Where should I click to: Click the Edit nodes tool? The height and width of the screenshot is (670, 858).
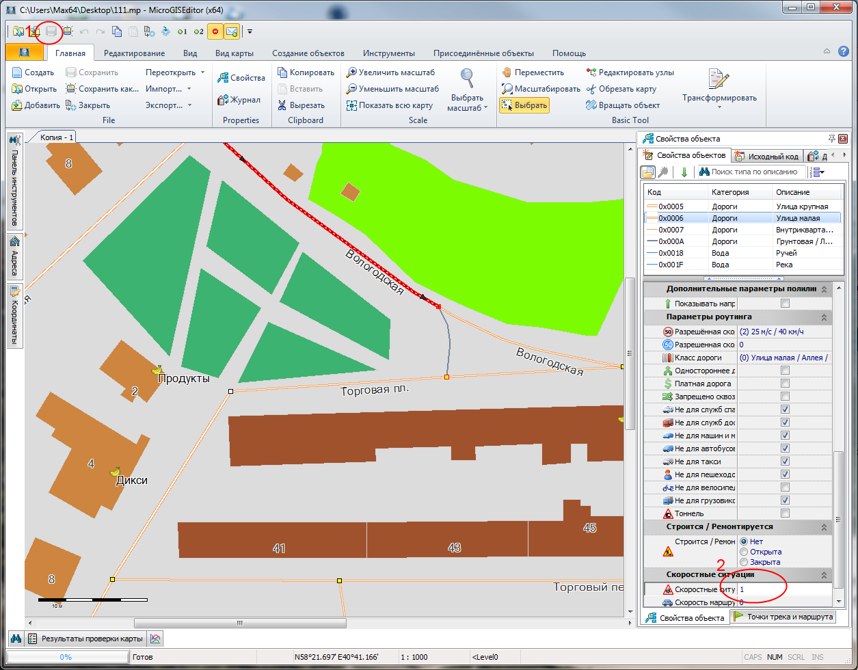pos(630,72)
